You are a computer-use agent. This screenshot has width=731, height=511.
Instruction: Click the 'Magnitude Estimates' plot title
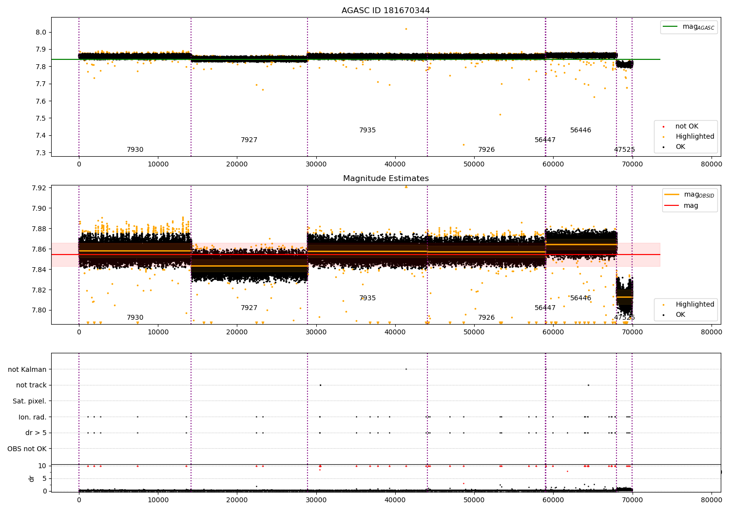[x=385, y=179]
